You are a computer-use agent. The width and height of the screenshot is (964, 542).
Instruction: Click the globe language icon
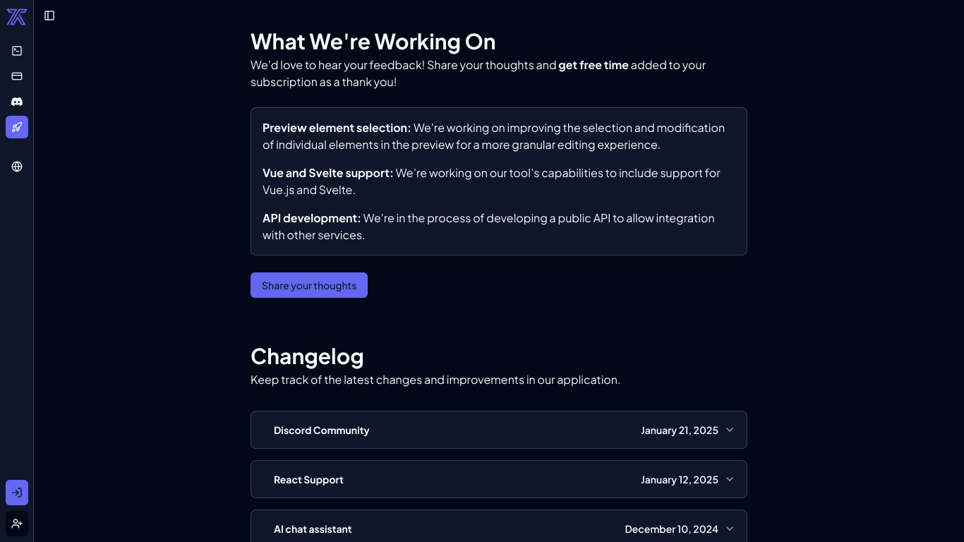pyautogui.click(x=17, y=167)
